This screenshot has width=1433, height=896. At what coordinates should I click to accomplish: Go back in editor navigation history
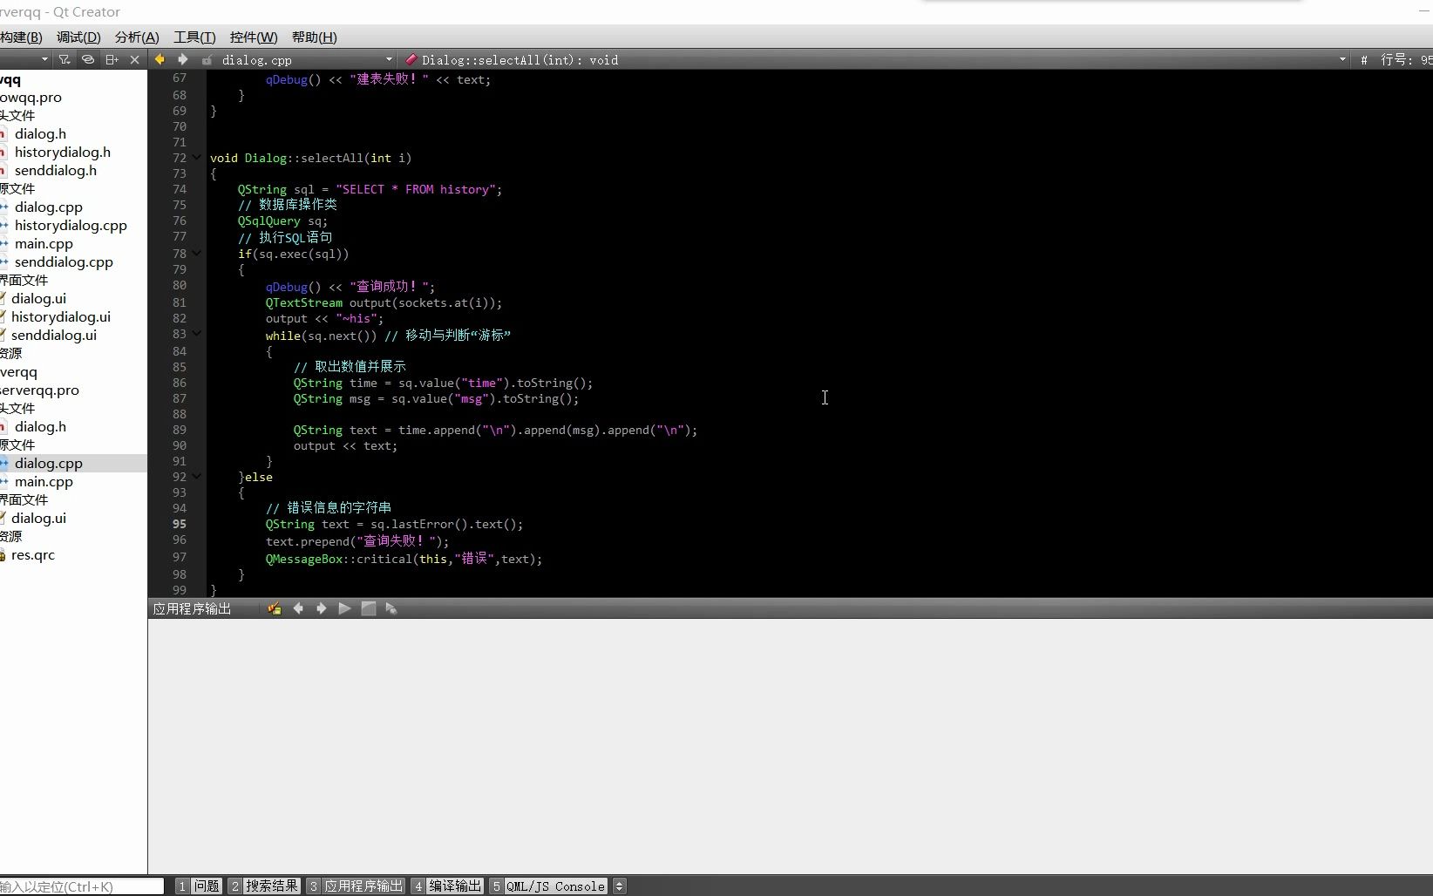[160, 59]
